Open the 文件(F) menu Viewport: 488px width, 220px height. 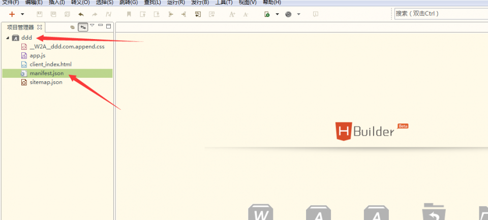tap(11, 3)
